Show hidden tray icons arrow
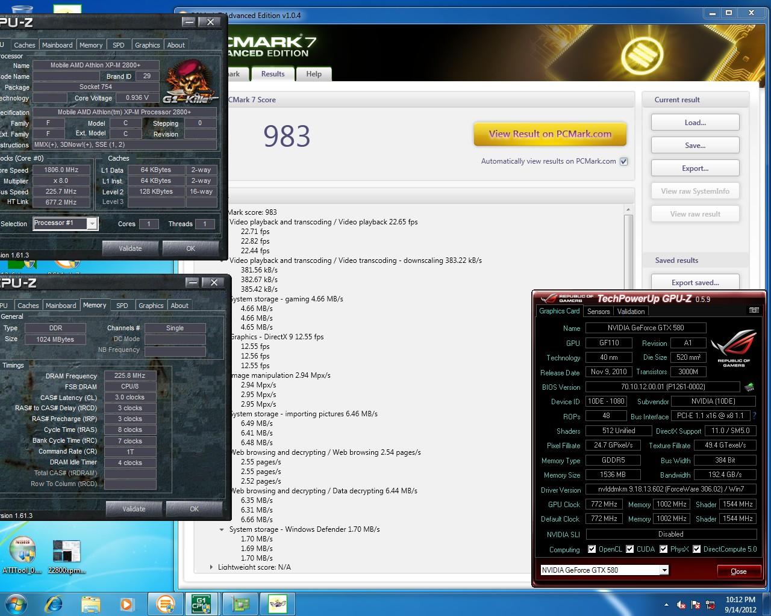 pyautogui.click(x=666, y=605)
